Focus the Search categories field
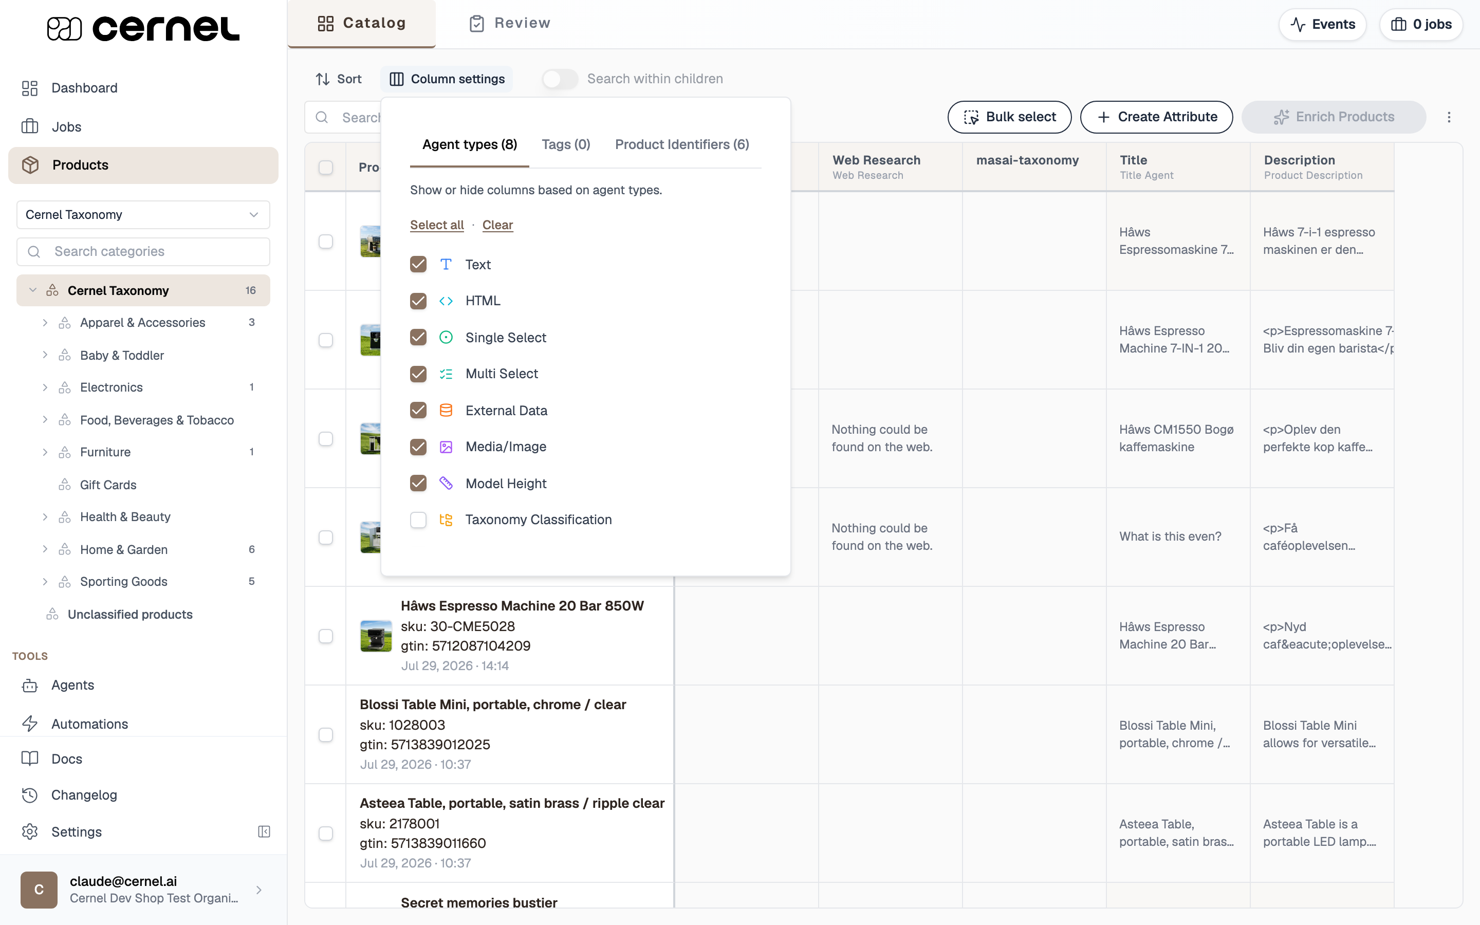This screenshot has width=1480, height=925. (143, 251)
